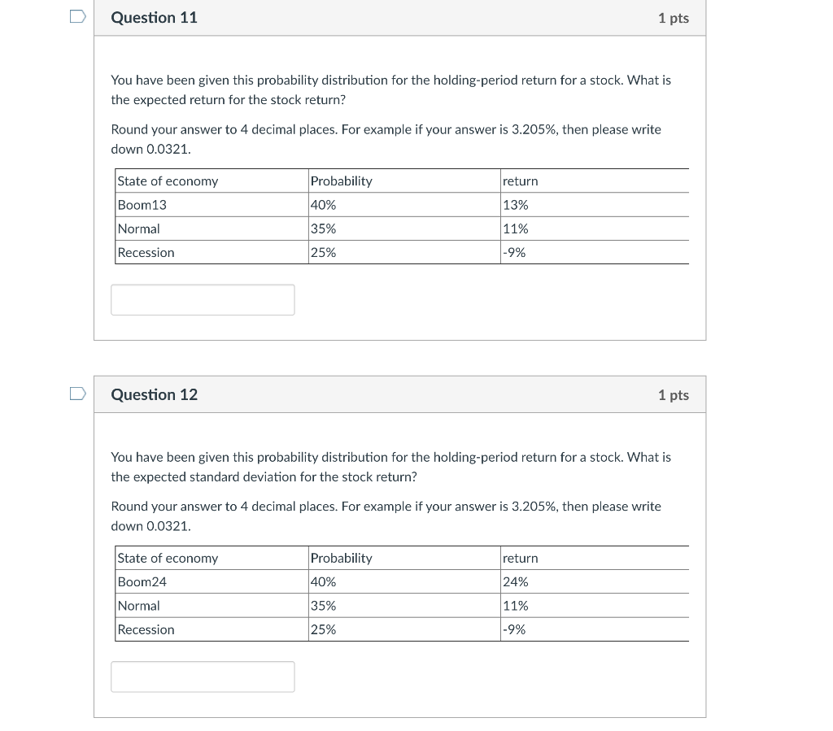Viewport: 833px width, 731px height.
Task: Click the Normal state cell in Question 12
Action: [x=138, y=605]
